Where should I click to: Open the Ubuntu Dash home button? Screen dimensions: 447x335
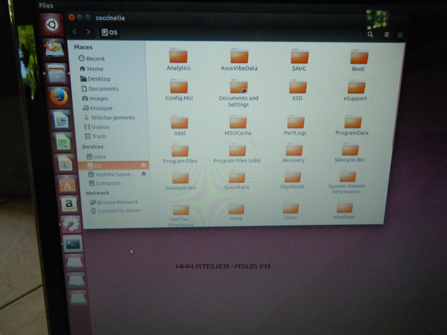[52, 25]
